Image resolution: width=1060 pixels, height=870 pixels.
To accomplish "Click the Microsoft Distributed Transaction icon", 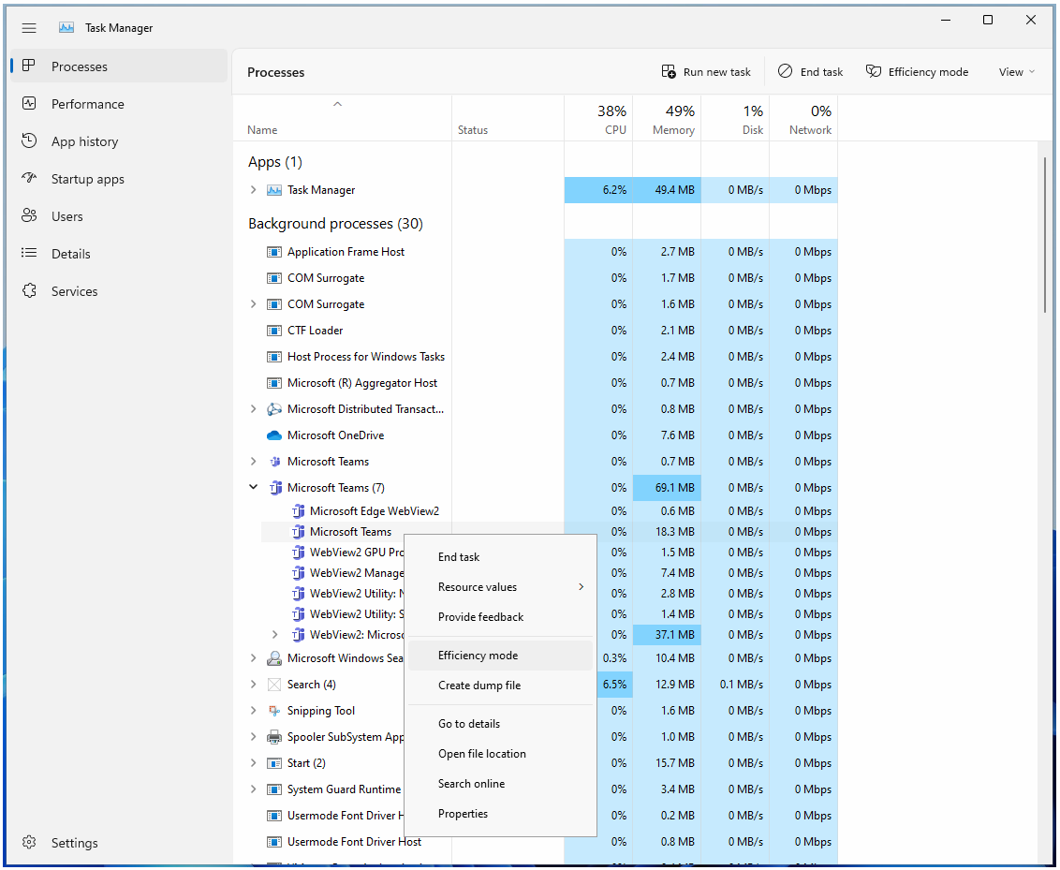I will pos(273,409).
